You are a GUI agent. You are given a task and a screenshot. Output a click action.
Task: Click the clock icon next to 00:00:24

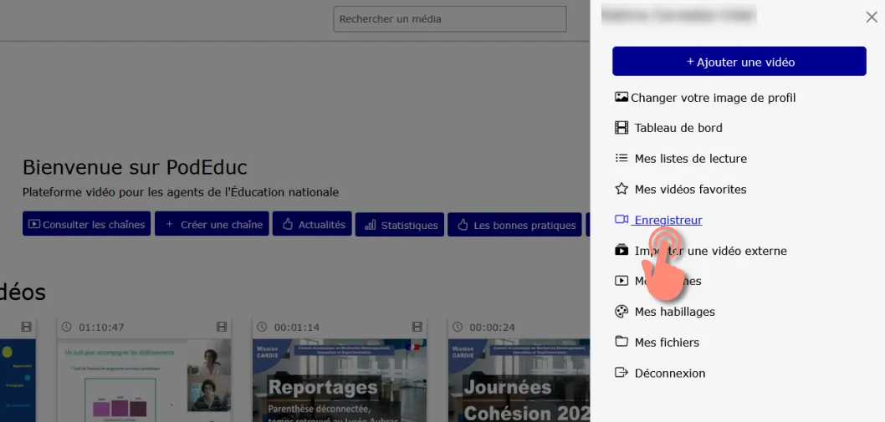click(x=458, y=327)
